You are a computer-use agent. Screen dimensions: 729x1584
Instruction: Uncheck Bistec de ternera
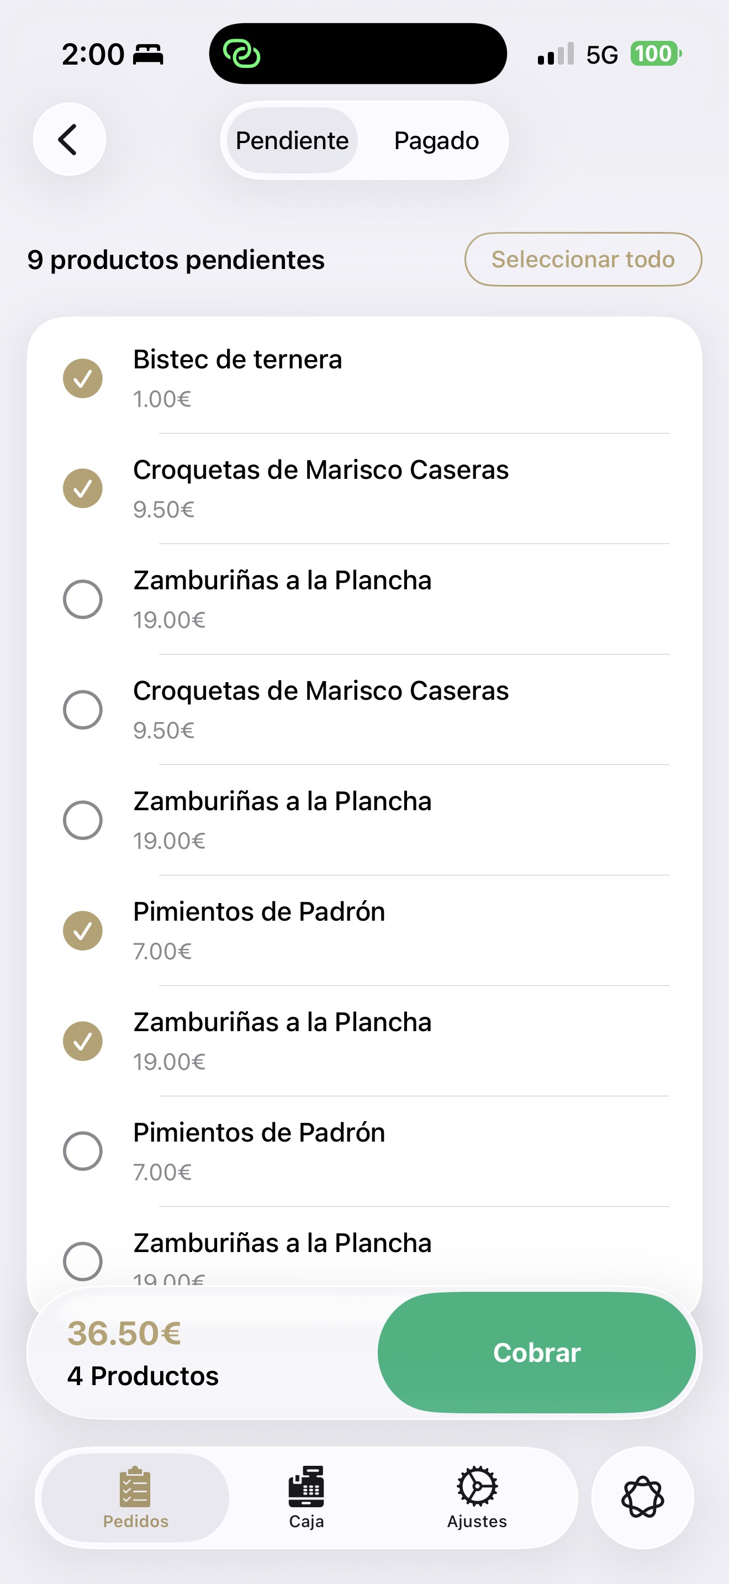(83, 378)
